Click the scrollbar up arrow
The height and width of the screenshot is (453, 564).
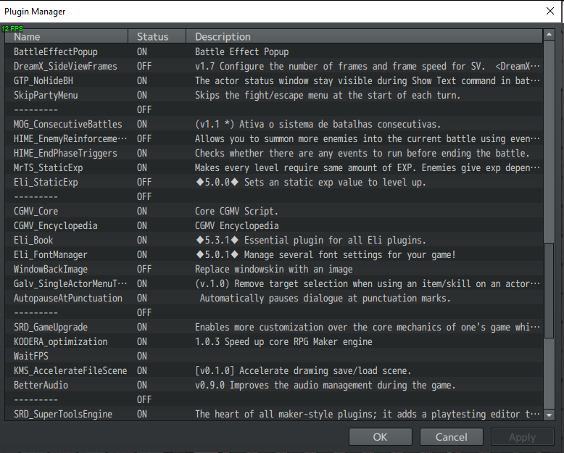coord(549,35)
